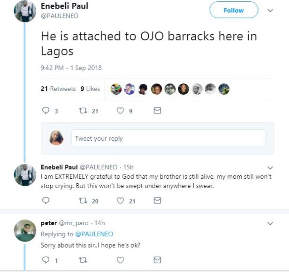Send main tweet via direct message envelope
289x272 pixels.
(158, 111)
